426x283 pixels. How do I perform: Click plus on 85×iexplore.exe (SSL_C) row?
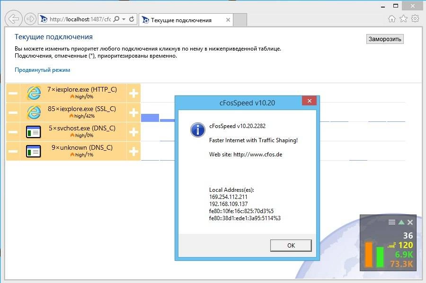[133, 112]
